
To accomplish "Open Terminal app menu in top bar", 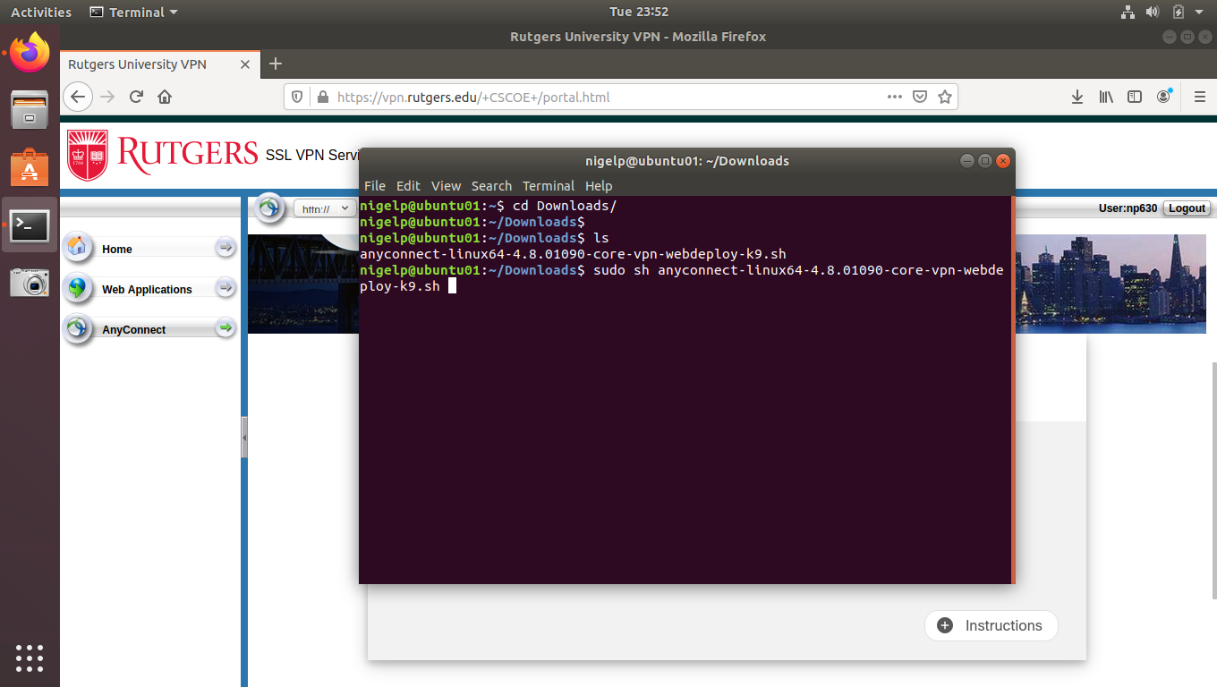I will coord(134,12).
